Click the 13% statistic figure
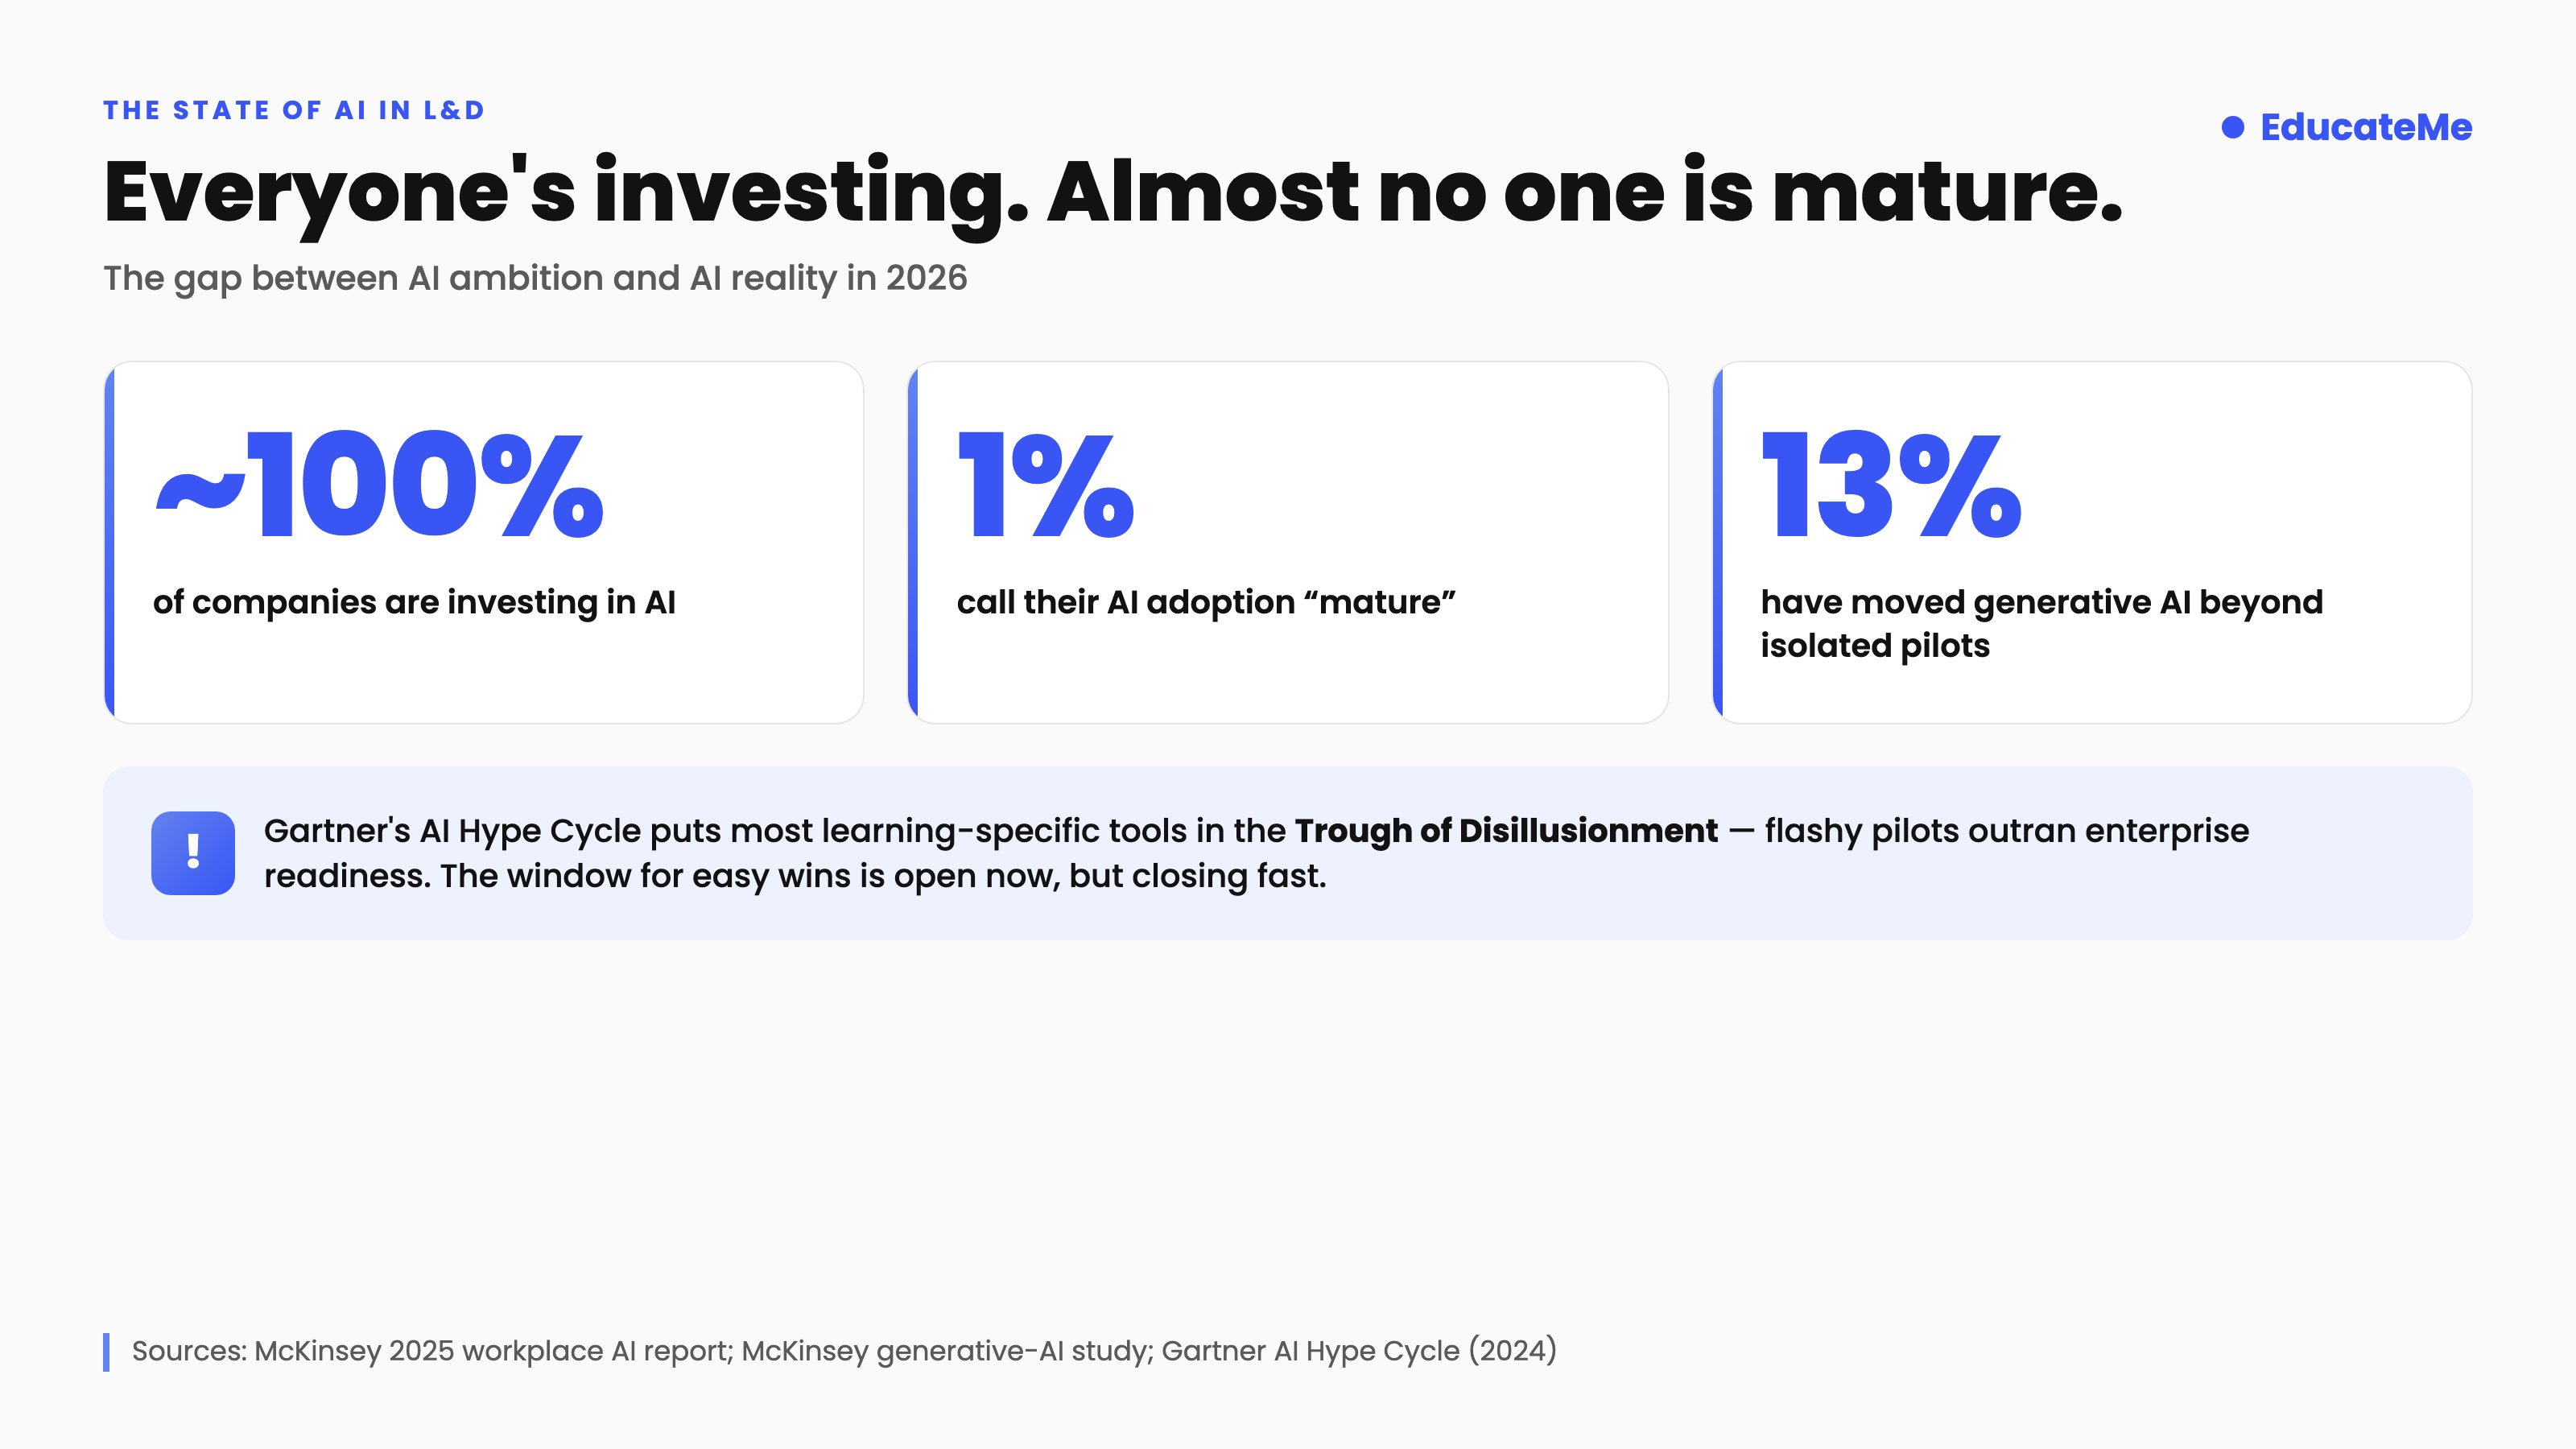Screen dimensions: 2576x1449 [1891, 485]
